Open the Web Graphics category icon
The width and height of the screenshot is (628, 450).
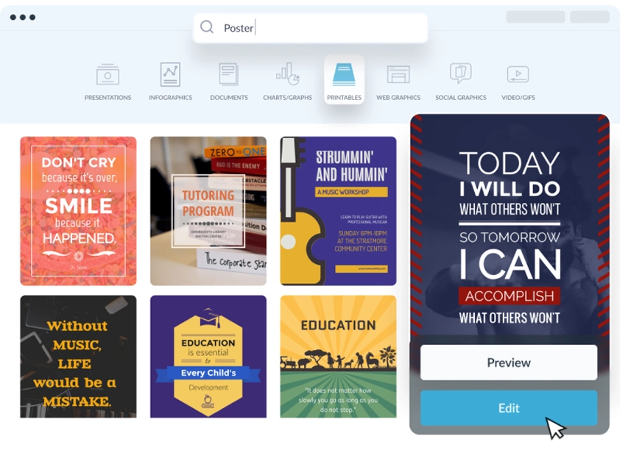tap(398, 75)
